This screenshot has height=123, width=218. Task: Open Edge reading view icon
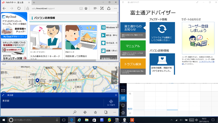[x=81, y=8]
